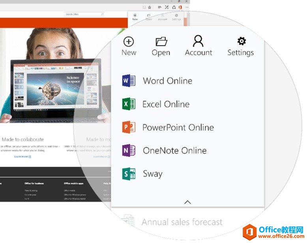Toggle the reading view book icon
The height and width of the screenshot is (243, 307).
point(144,7)
